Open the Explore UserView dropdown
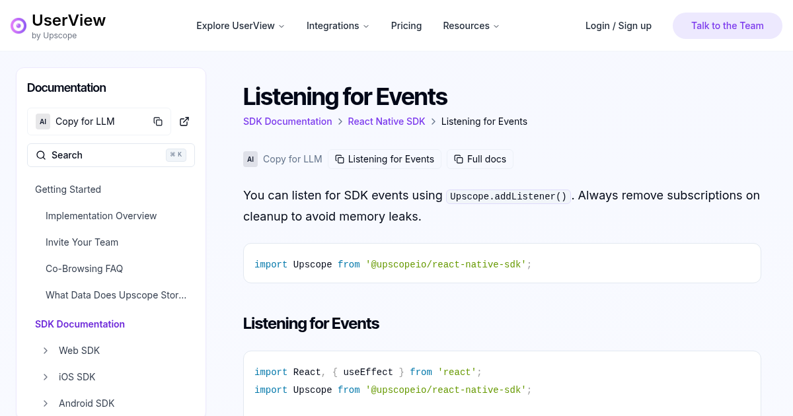 (x=241, y=26)
